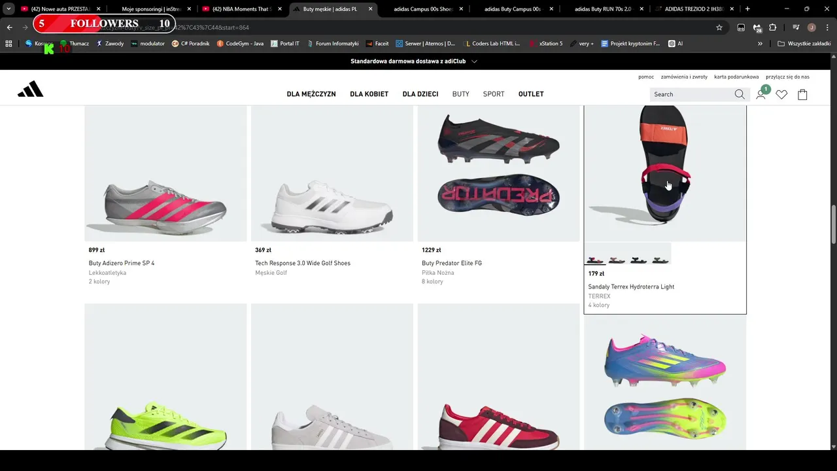837x471 pixels.
Task: Open the BUTY menu
Action: pos(461,94)
